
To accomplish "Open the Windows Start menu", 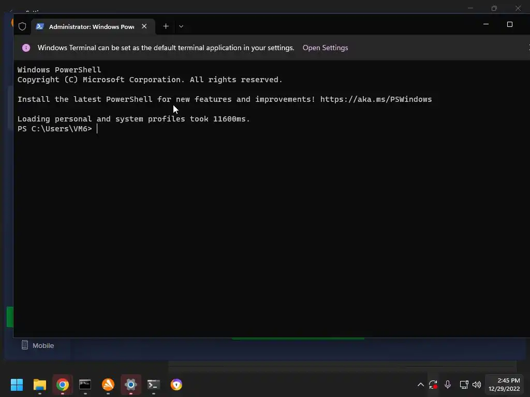I will [x=17, y=385].
